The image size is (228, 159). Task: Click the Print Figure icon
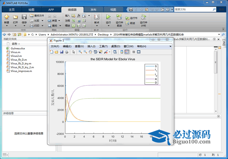67,52
